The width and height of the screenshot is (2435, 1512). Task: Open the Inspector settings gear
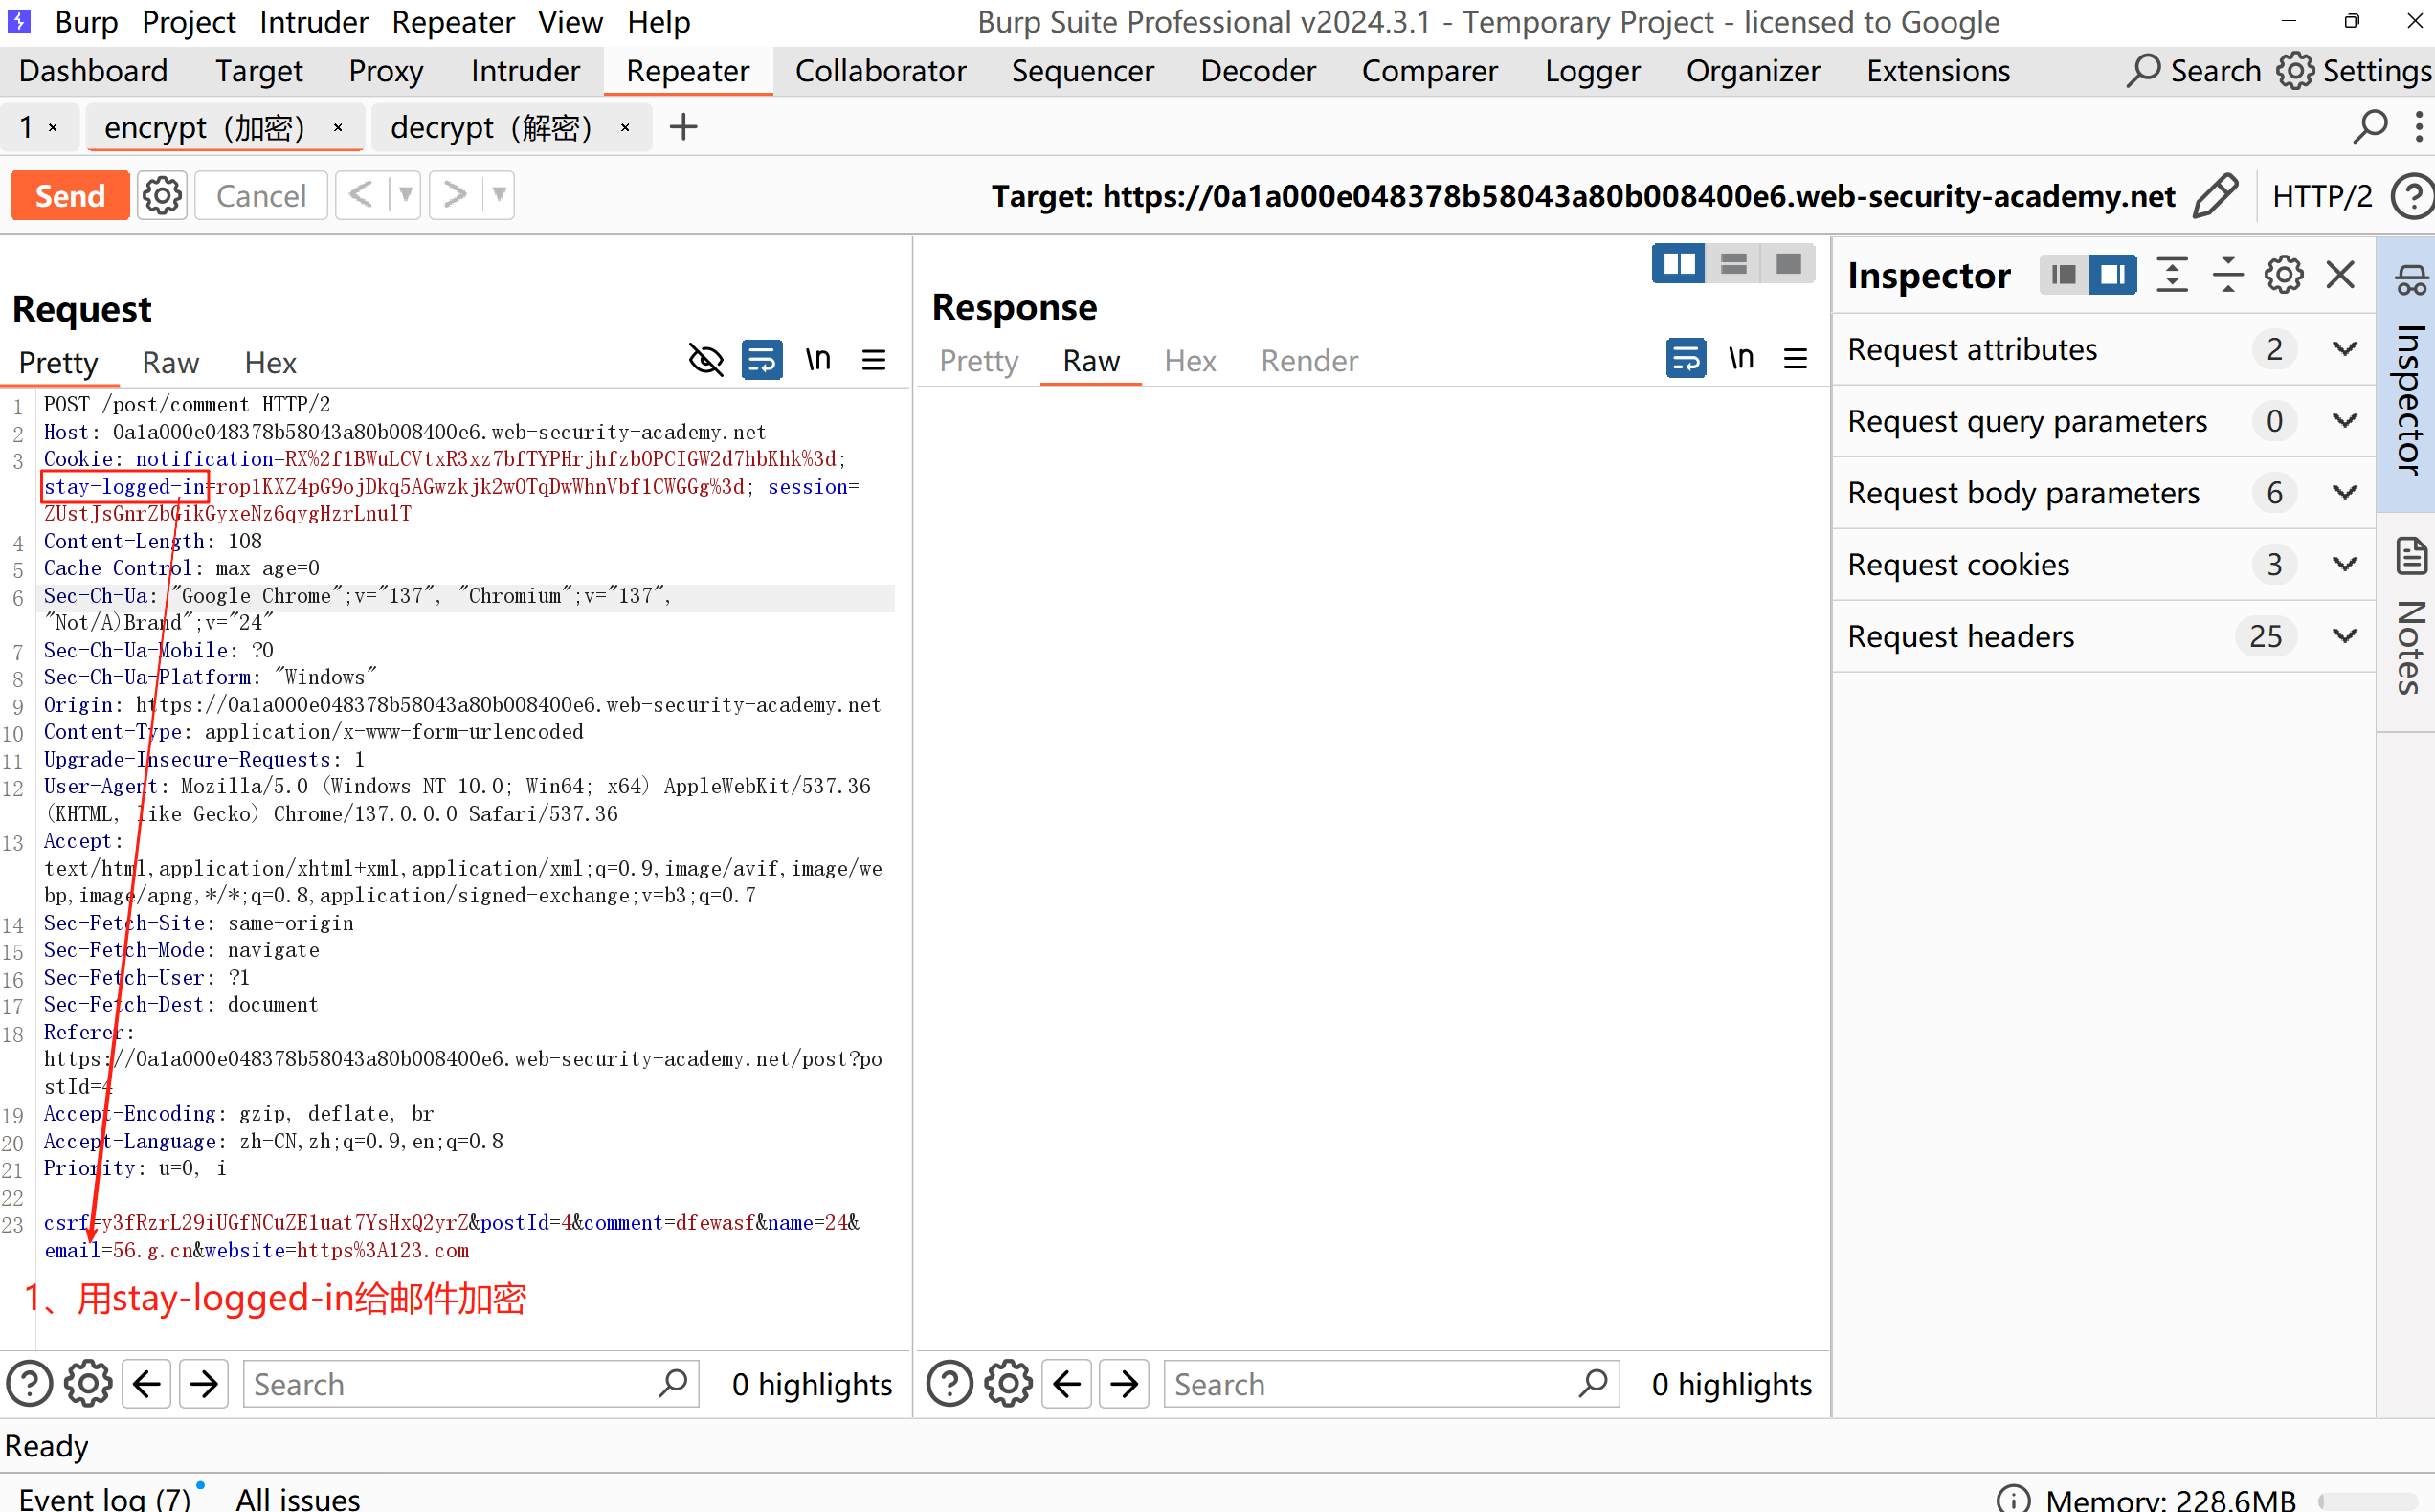[2283, 275]
